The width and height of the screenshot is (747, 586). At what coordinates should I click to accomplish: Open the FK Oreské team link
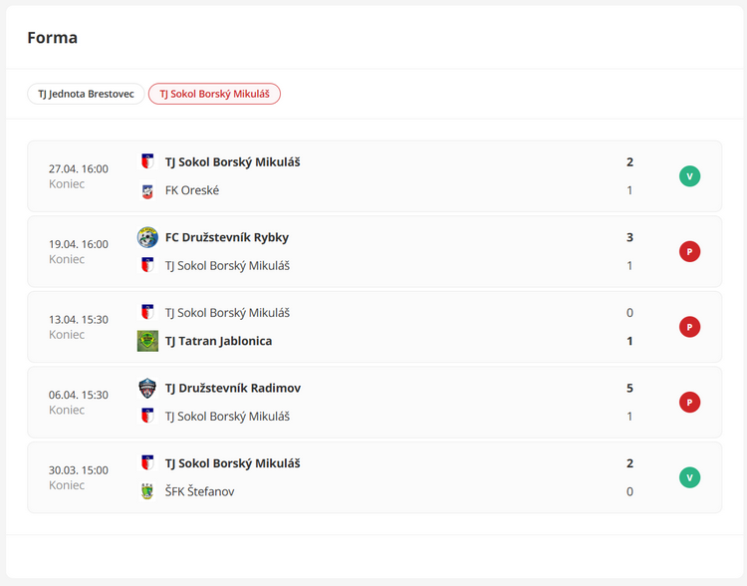(x=192, y=190)
